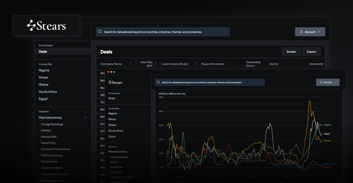Select the Nigeria legend label on the chart

[x=327, y=125]
